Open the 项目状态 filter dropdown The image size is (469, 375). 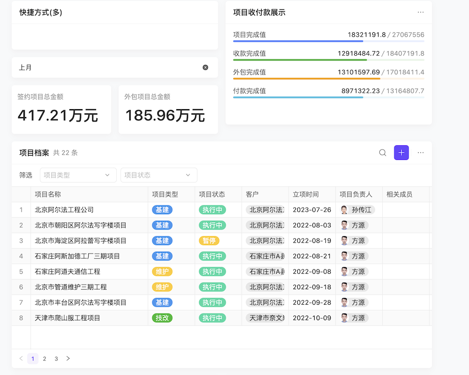[159, 175]
